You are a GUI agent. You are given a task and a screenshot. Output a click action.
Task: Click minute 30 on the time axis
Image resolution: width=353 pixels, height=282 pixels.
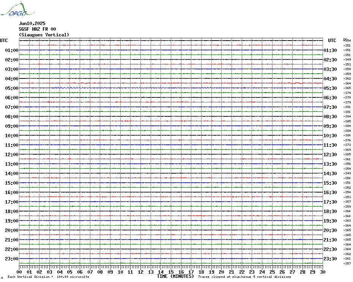tap(323, 272)
